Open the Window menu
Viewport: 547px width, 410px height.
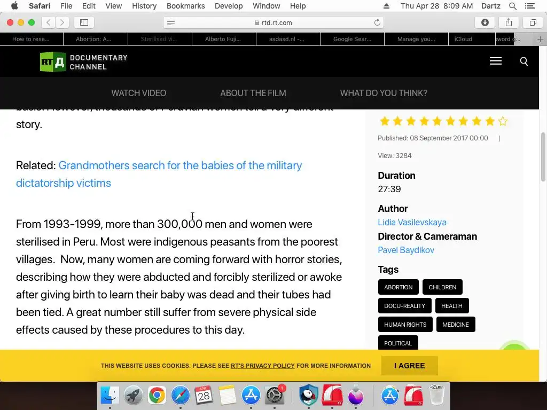pyautogui.click(x=266, y=6)
